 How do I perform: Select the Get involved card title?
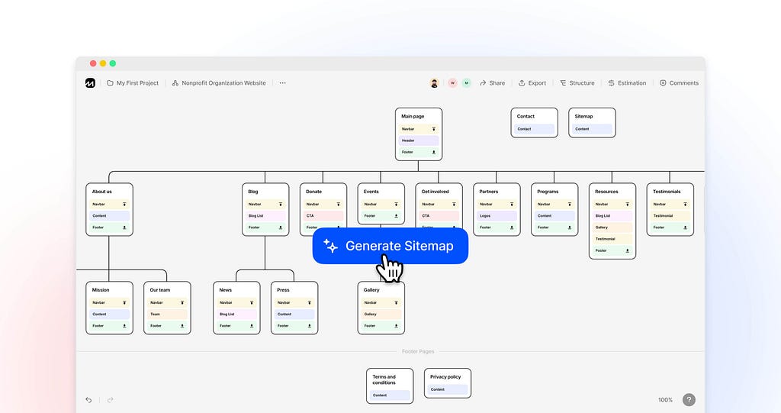pyautogui.click(x=435, y=192)
